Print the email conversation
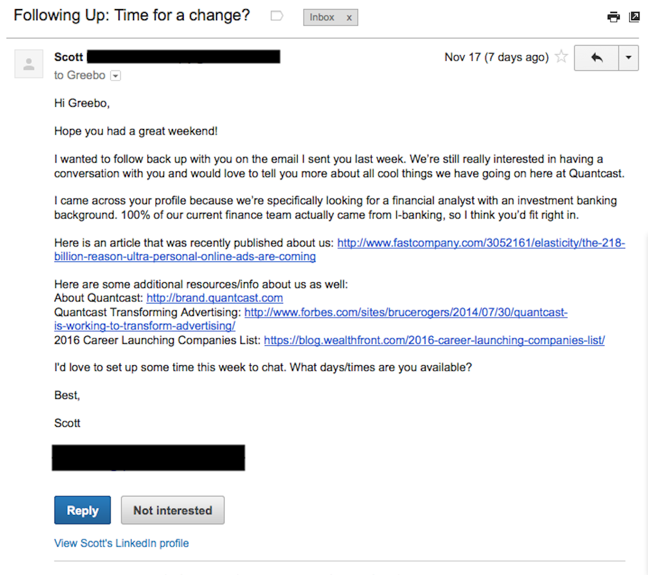 (613, 17)
